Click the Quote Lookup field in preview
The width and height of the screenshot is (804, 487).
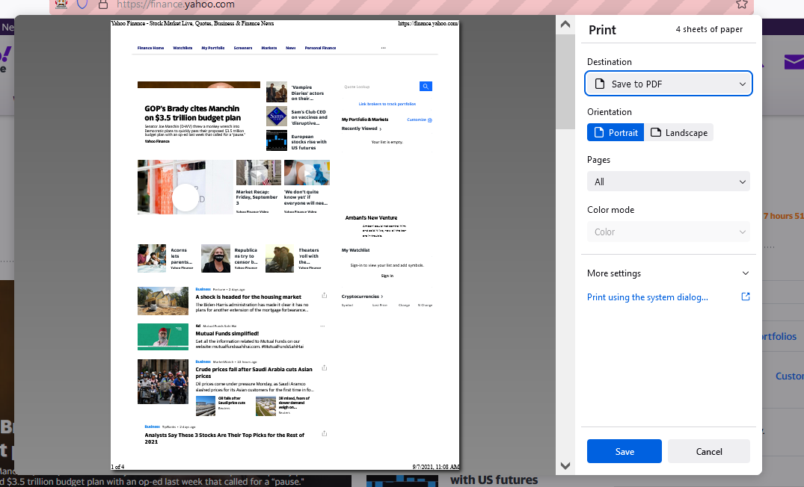pos(381,87)
